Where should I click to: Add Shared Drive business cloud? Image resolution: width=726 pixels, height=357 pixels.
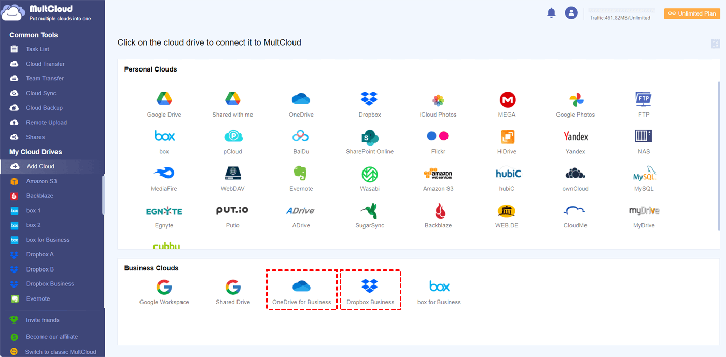(x=233, y=293)
